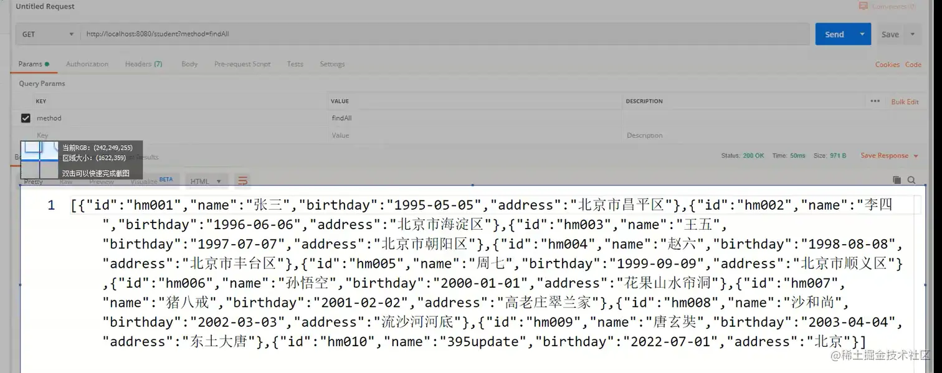Click the empty Key placeholder field
The image size is (942, 373).
(x=181, y=135)
